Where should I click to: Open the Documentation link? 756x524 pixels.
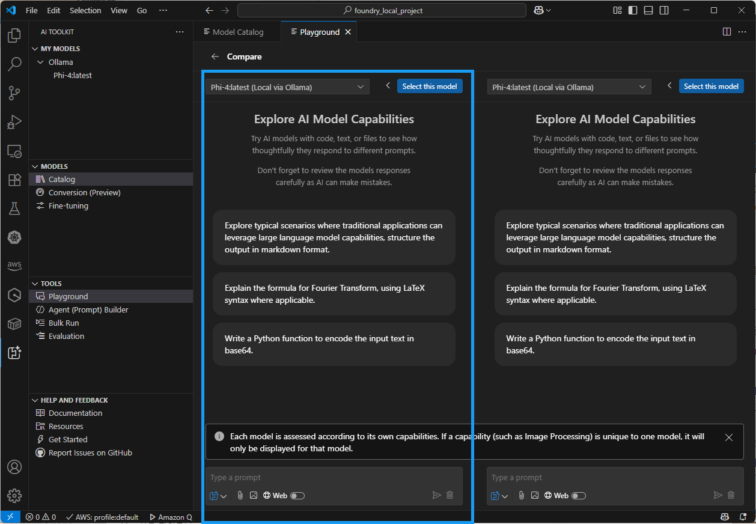point(75,413)
